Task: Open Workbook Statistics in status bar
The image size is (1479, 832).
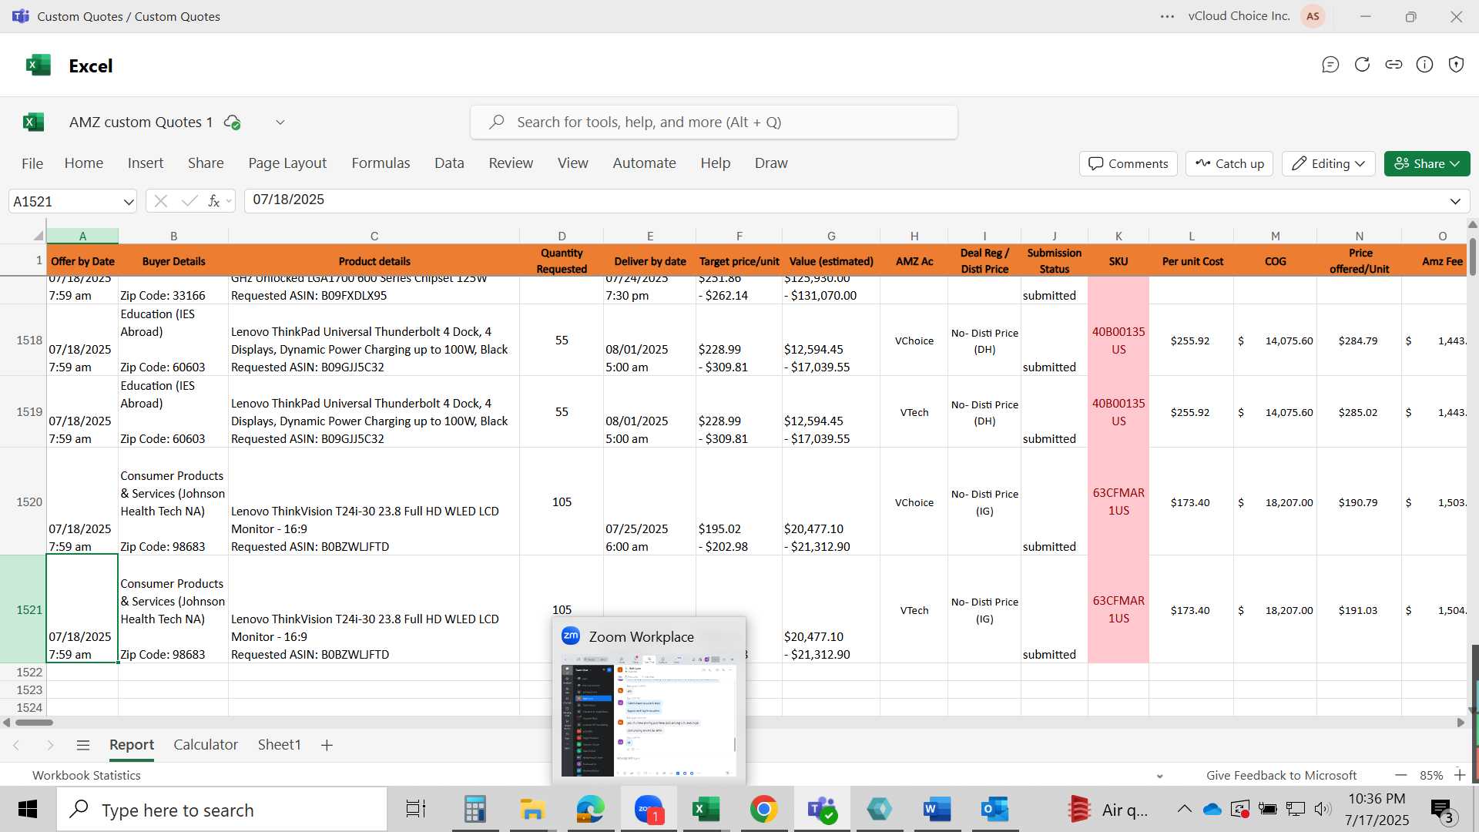Action: point(86,775)
